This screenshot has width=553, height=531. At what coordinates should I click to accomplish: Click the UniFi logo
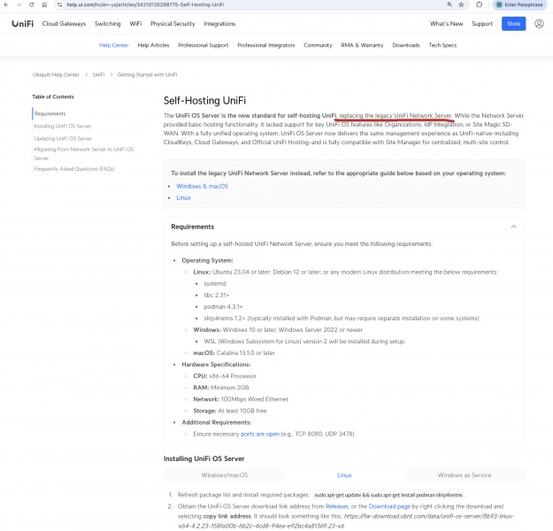(23, 24)
